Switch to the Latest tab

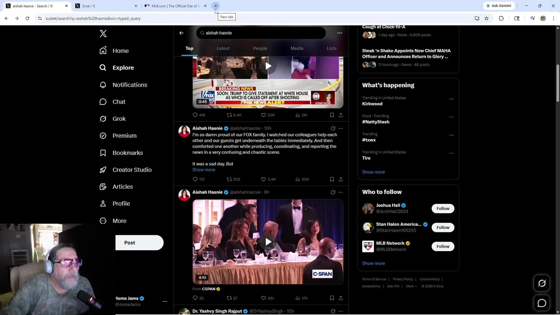(223, 48)
